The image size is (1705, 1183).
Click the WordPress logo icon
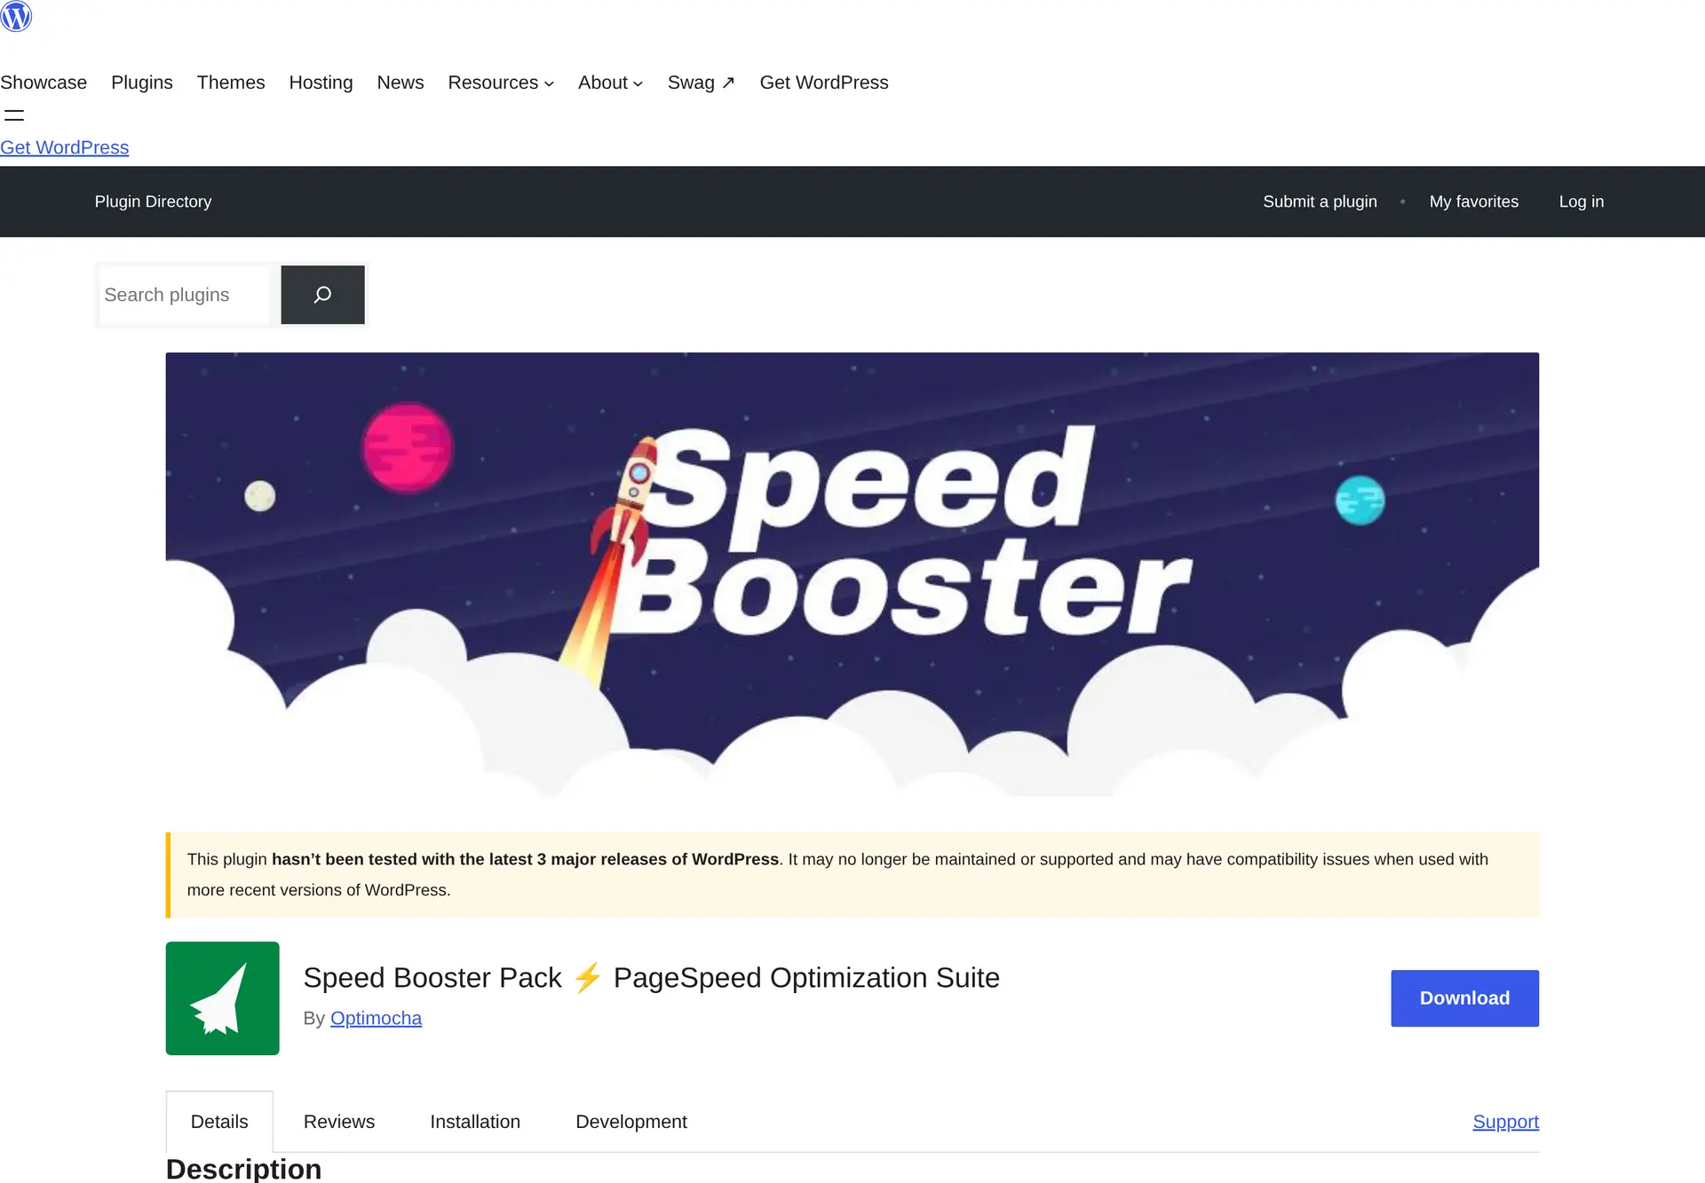[16, 16]
